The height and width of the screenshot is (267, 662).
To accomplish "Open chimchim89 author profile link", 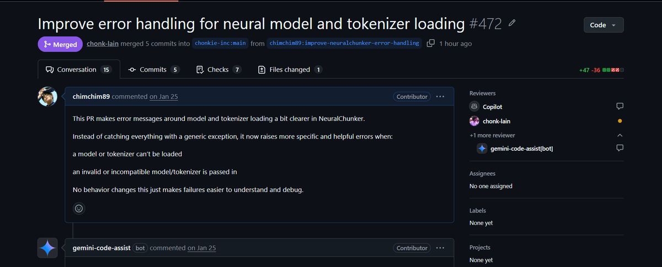I will pos(92,97).
